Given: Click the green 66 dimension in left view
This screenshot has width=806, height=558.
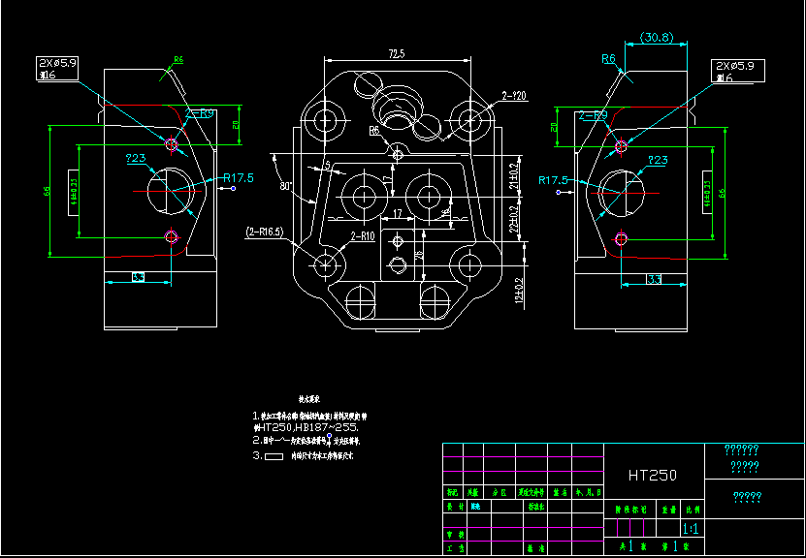Looking at the screenshot, I should click(47, 191).
